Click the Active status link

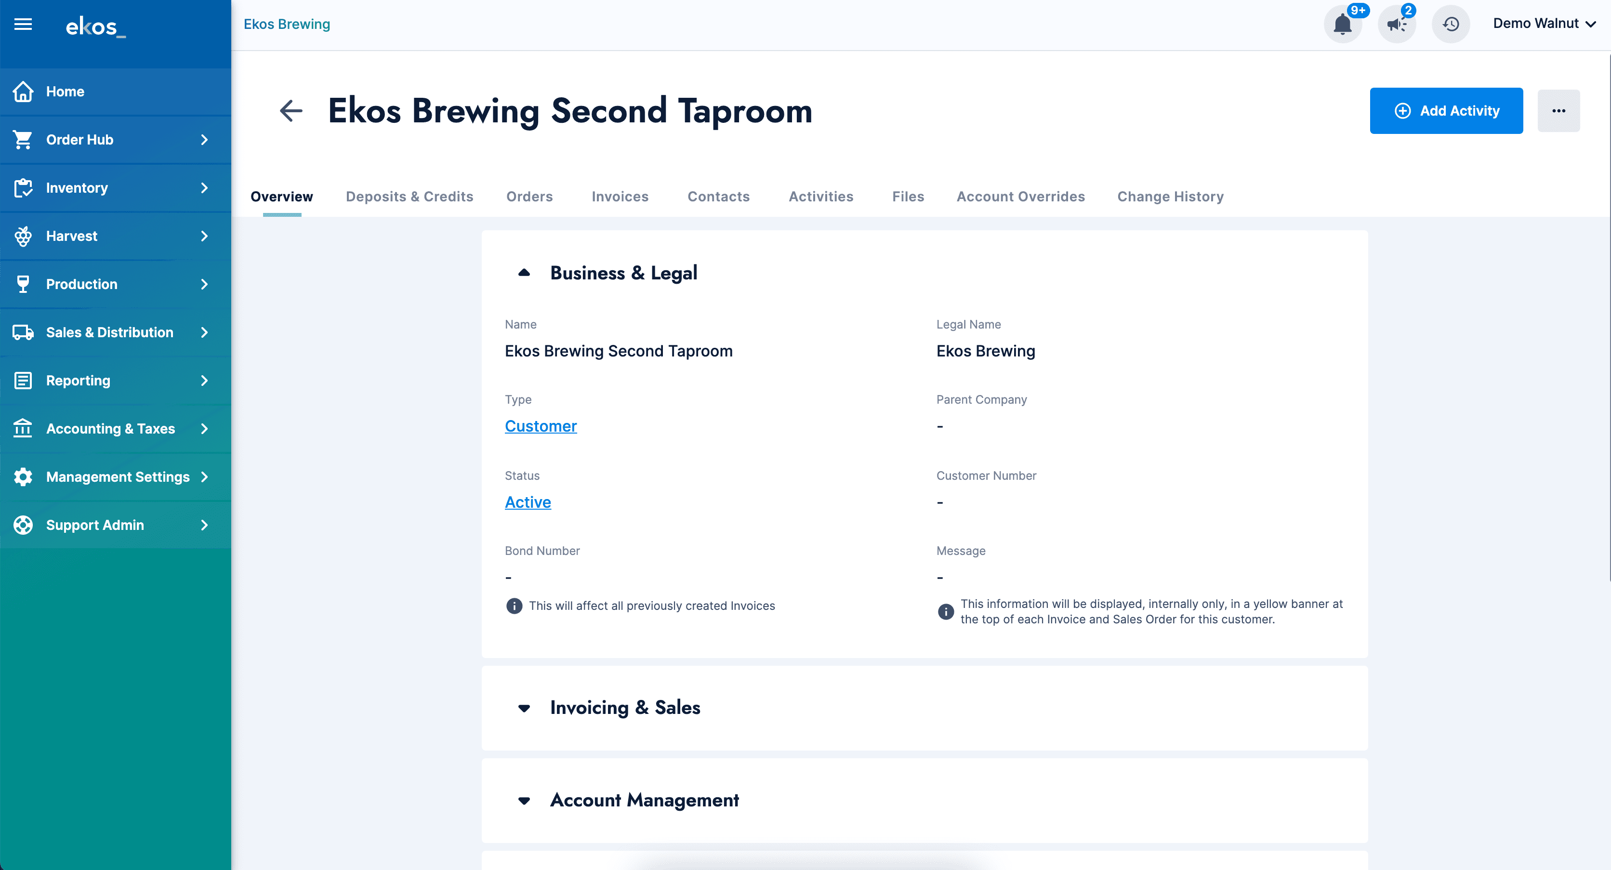pos(527,502)
